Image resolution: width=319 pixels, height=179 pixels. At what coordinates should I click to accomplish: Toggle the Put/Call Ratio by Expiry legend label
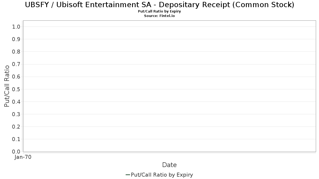(x=162, y=175)
